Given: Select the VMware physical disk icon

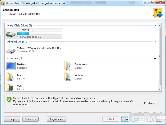Looking at the screenshot, I should (11, 51).
